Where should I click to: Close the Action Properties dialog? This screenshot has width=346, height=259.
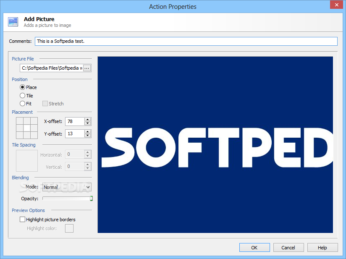pos(336,5)
